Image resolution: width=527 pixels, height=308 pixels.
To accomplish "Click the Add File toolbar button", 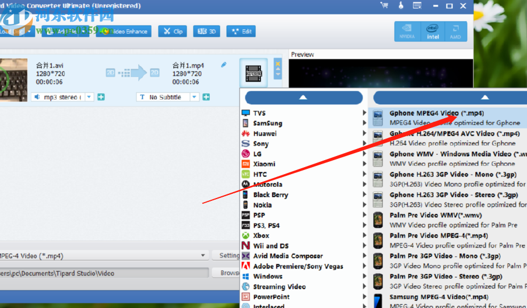I will [65, 31].
